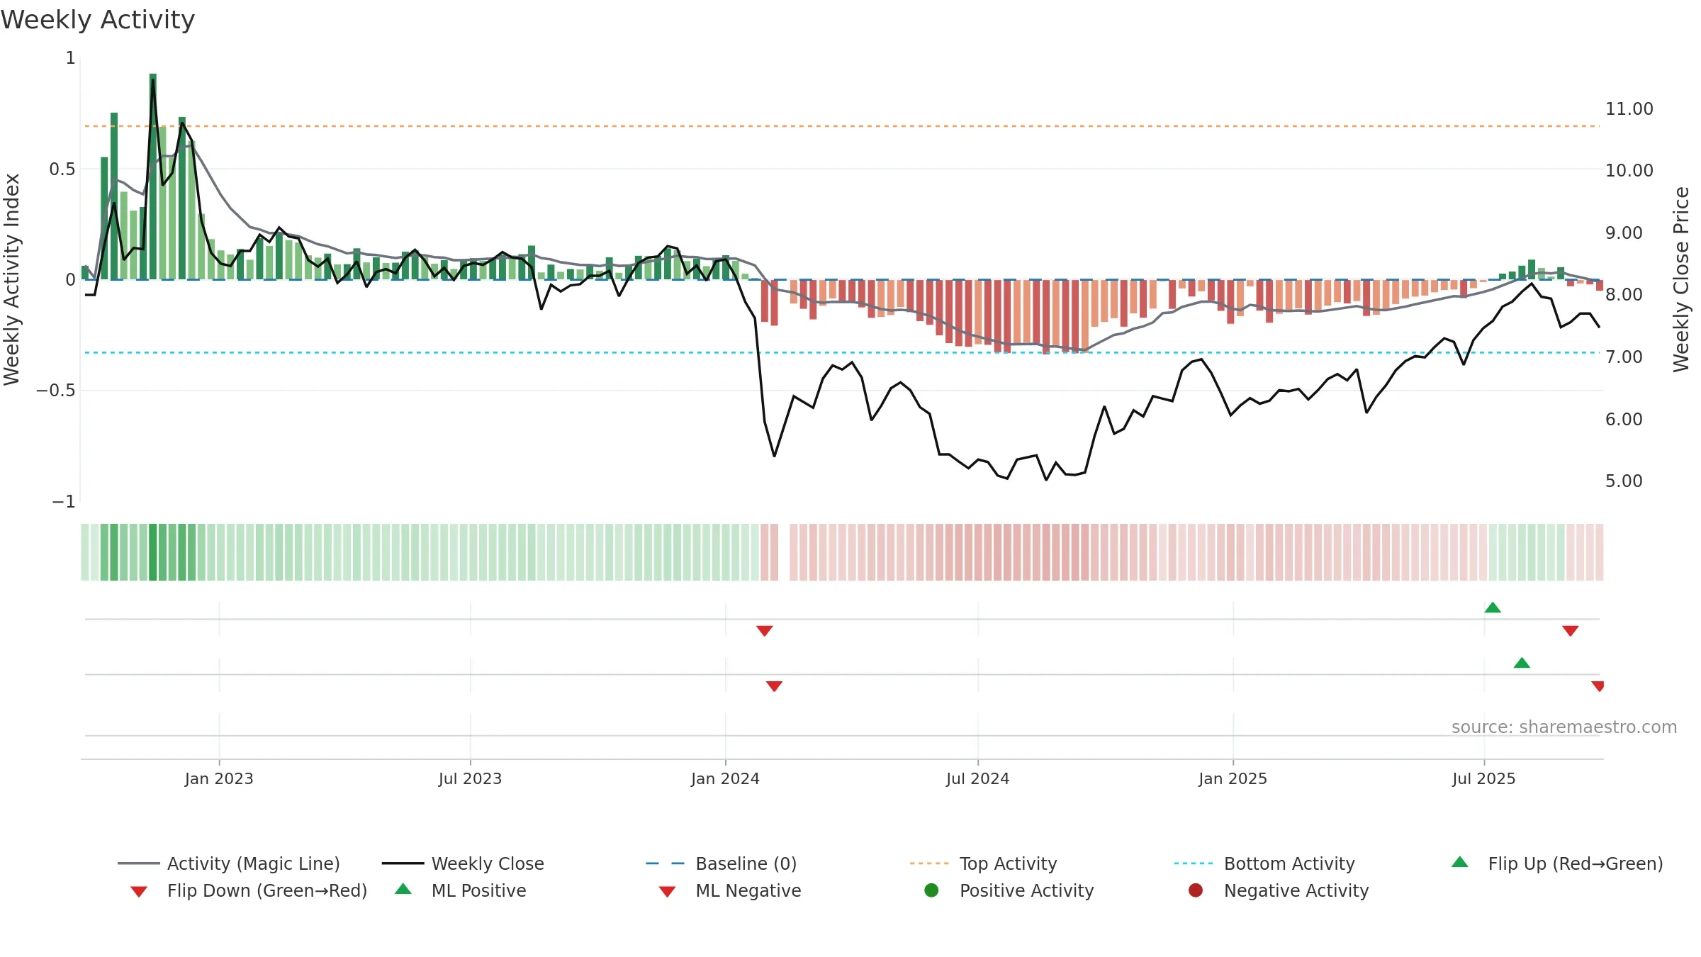This screenshot has height=957, width=1701.
Task: Click the Positive Activity green circle icon
Action: (x=931, y=890)
